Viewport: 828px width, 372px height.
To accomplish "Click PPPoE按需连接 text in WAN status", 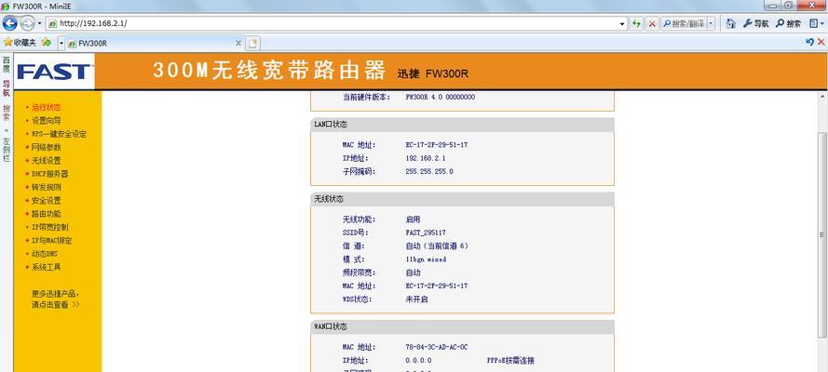I will (510, 361).
